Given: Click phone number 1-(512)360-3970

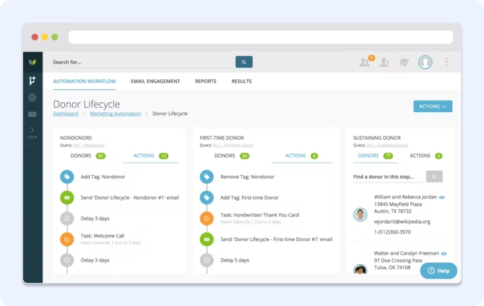Looking at the screenshot, I should [x=392, y=232].
